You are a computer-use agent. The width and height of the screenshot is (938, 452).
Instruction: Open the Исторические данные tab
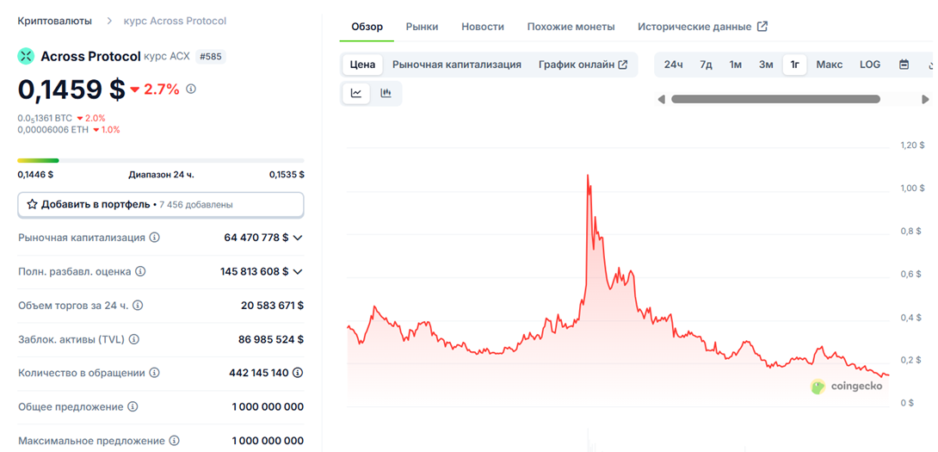click(x=702, y=27)
